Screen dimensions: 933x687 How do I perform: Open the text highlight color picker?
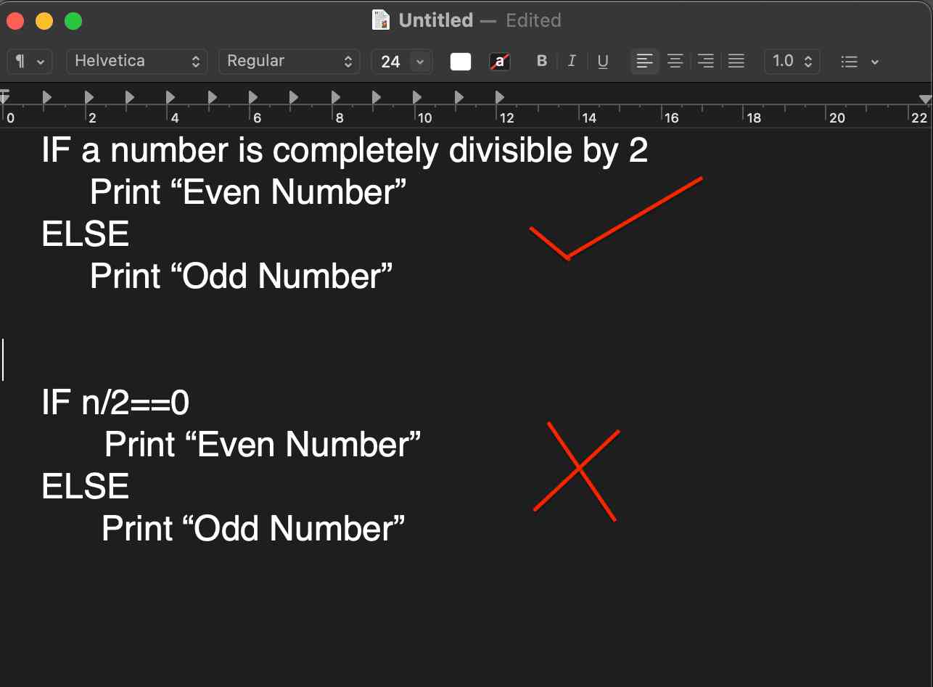[x=500, y=62]
